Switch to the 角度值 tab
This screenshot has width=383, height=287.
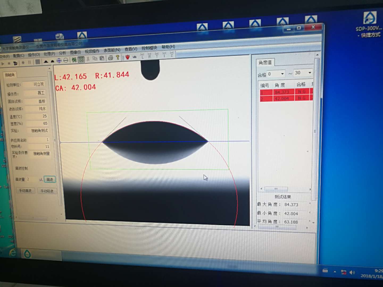(x=265, y=62)
